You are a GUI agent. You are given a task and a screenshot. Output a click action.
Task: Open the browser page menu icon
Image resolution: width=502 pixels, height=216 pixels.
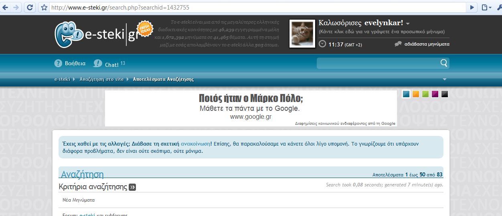486,7
